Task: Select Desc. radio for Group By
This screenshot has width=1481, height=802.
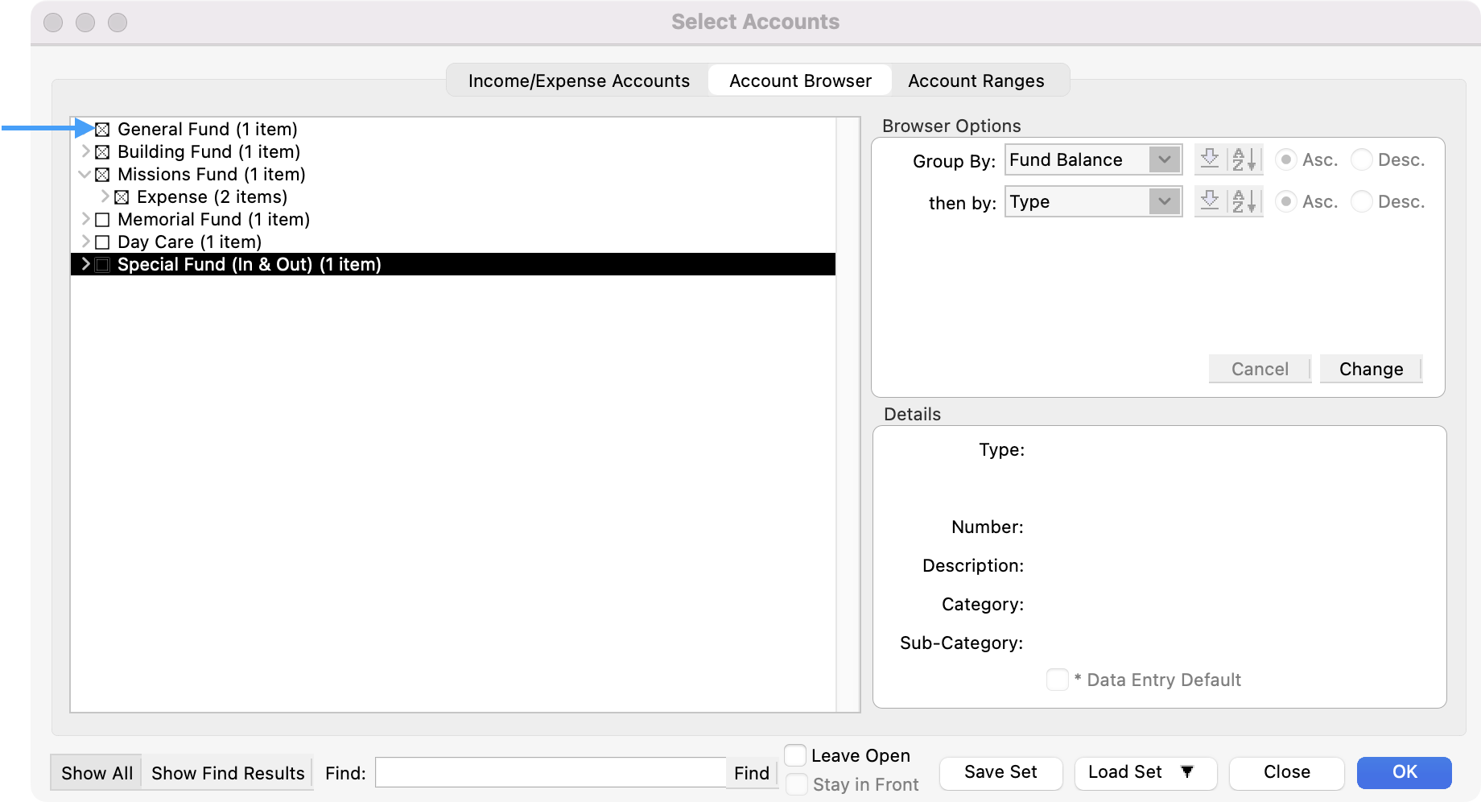Action: click(x=1361, y=159)
